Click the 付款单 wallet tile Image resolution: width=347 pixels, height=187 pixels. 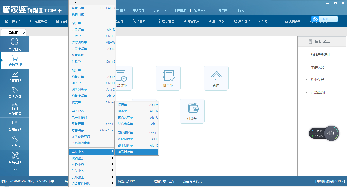click(192, 111)
